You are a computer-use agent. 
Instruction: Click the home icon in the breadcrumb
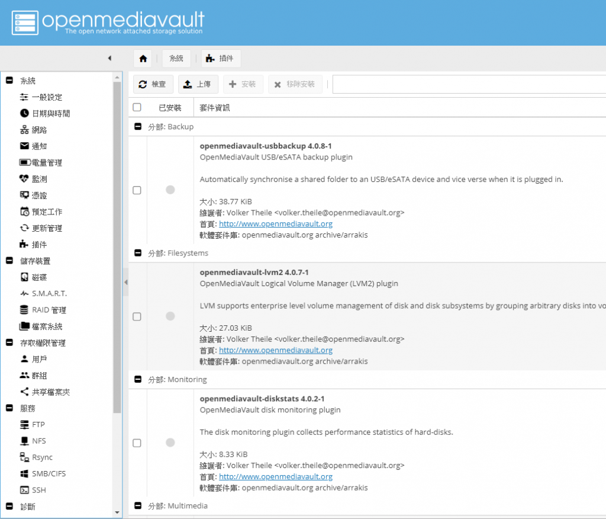point(143,58)
